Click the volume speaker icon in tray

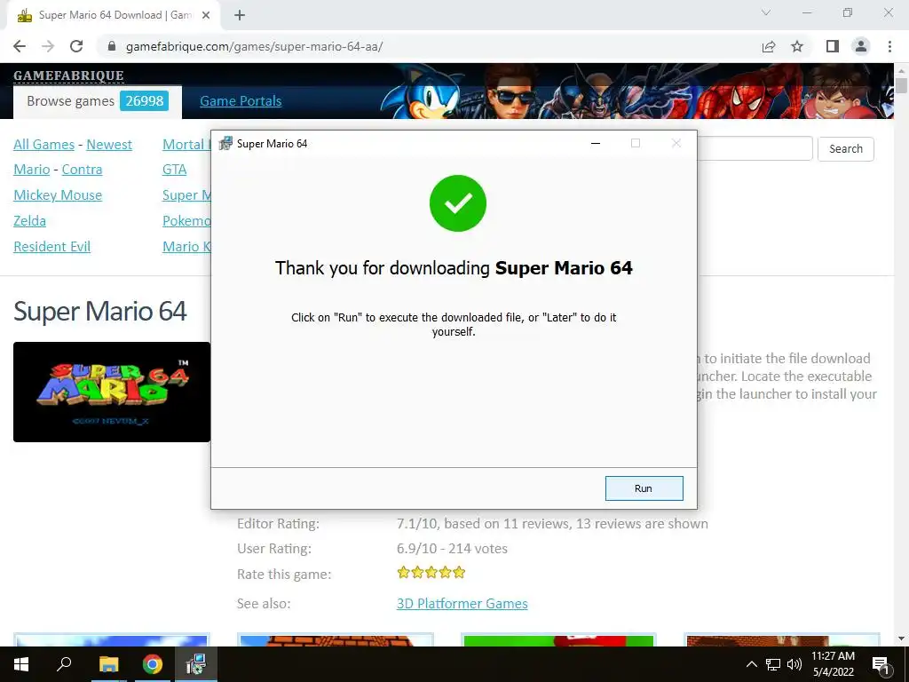point(794,664)
